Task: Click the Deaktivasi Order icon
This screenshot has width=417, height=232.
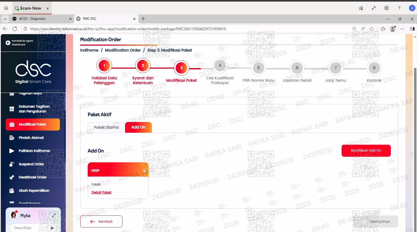Action: 12,177
